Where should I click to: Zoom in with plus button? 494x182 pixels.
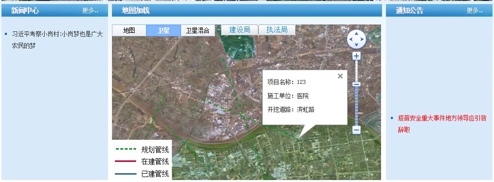point(357,56)
